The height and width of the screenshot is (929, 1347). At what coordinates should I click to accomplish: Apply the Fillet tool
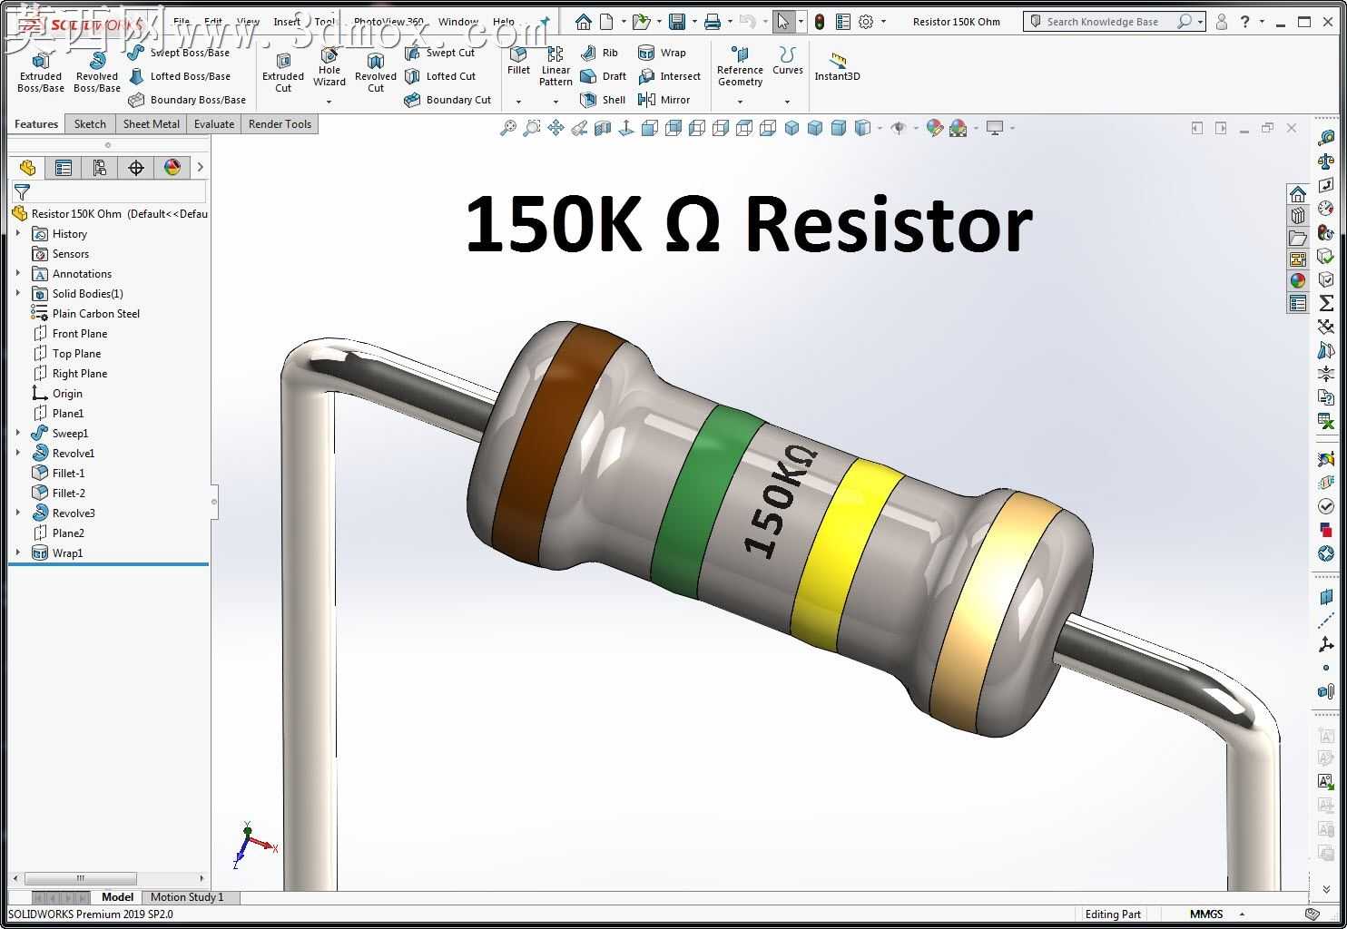point(518,62)
